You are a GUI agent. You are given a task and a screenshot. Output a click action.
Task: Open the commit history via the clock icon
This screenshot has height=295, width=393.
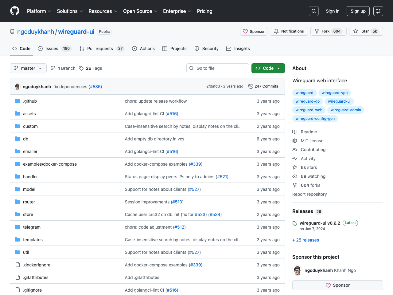coord(251,86)
